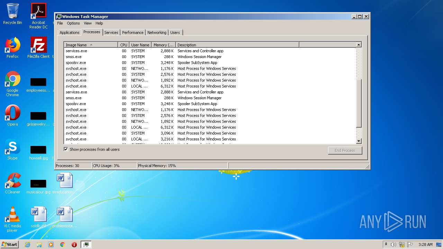The height and width of the screenshot is (249, 443).
Task: Show hidden tray icons arrow
Action: click(x=386, y=244)
